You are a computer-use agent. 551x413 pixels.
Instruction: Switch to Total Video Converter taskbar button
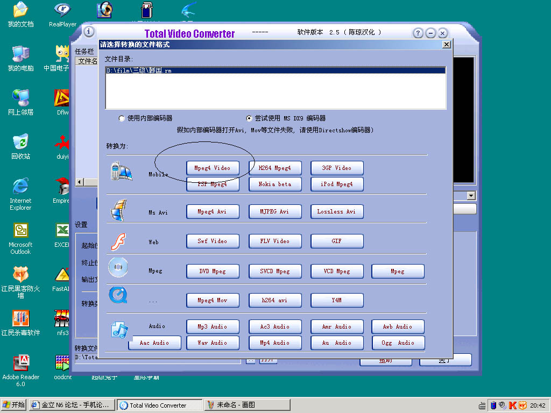coord(159,405)
